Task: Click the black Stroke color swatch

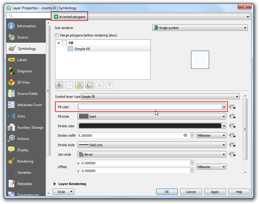Action: click(150, 126)
